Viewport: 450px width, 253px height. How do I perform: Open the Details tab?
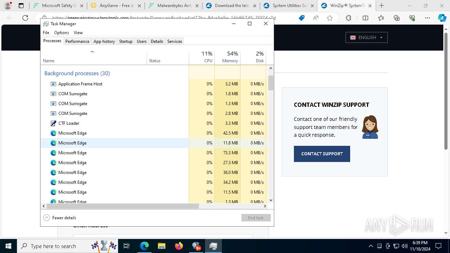pos(157,41)
